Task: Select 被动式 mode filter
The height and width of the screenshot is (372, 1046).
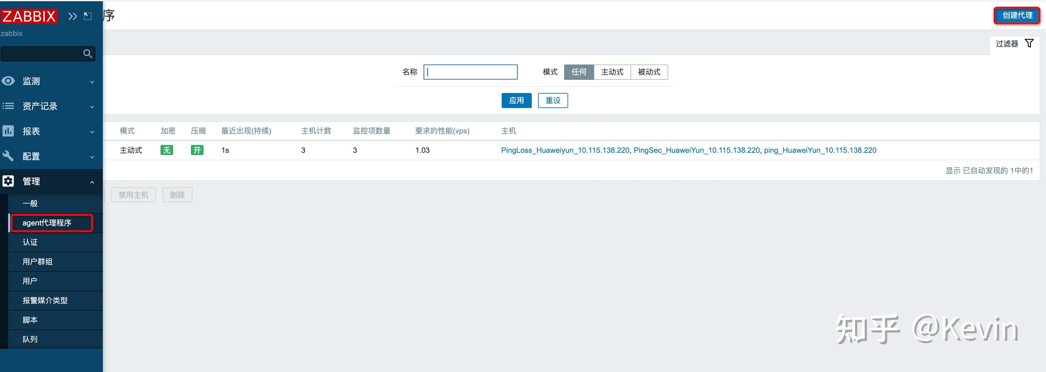Action: click(649, 72)
